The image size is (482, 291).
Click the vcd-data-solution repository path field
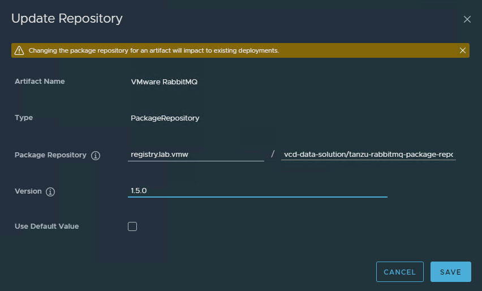click(368, 155)
